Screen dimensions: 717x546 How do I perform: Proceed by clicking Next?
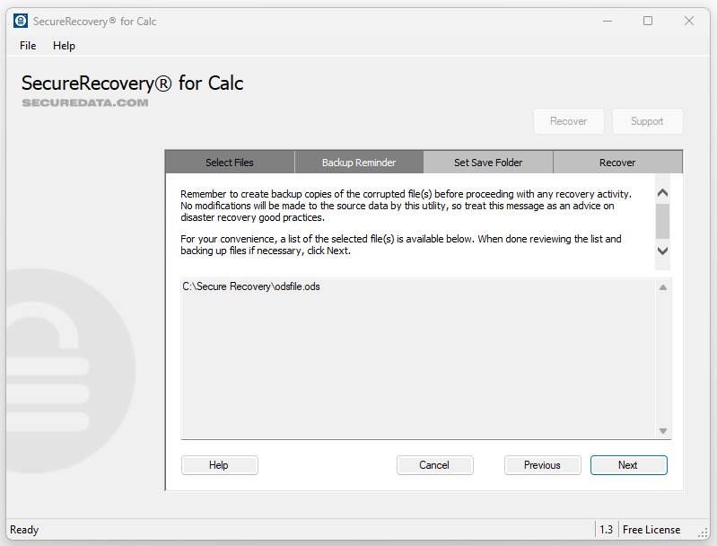[x=628, y=465]
